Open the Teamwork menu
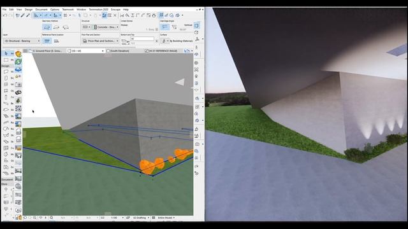 68,10
